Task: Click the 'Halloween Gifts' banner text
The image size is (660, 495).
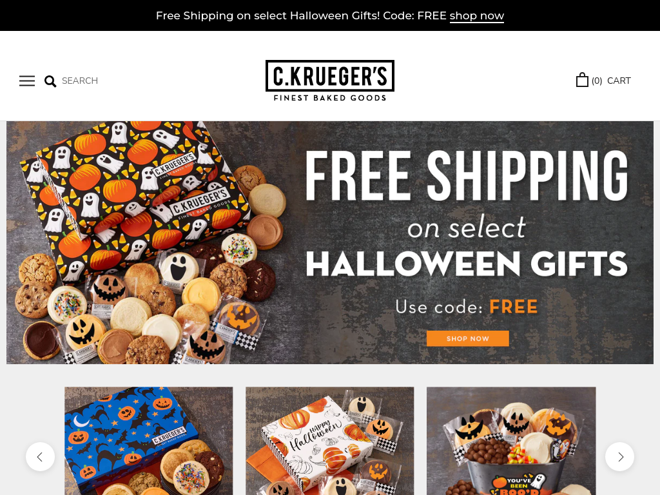Action: [467, 264]
